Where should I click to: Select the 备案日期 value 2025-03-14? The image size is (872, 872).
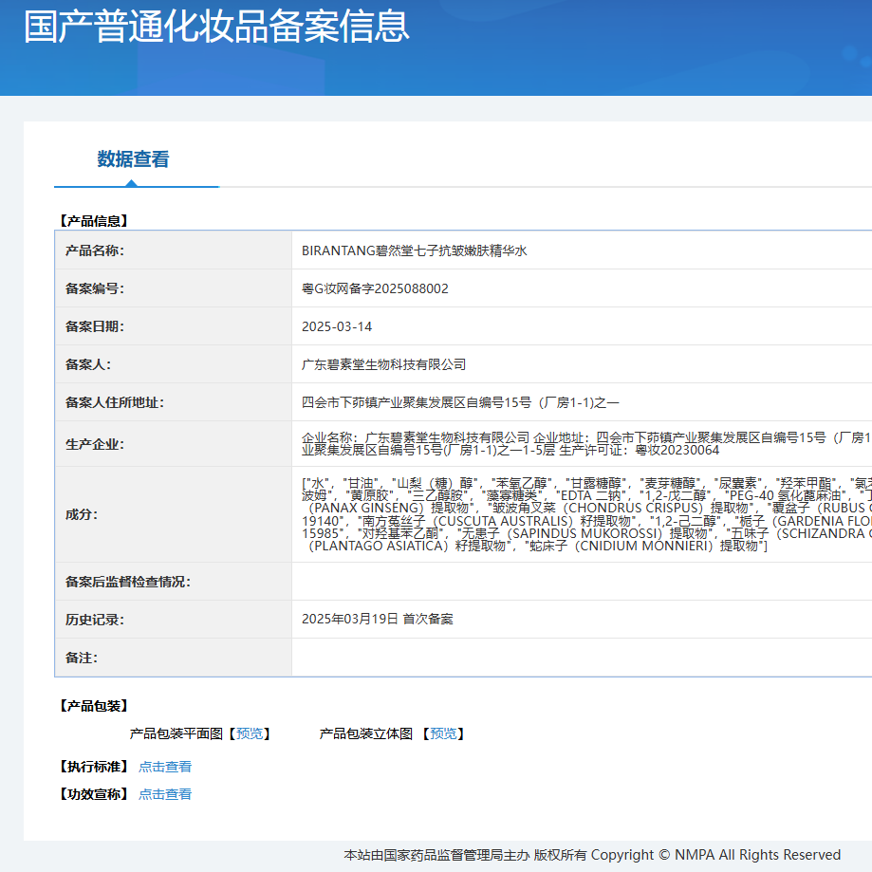[338, 325]
